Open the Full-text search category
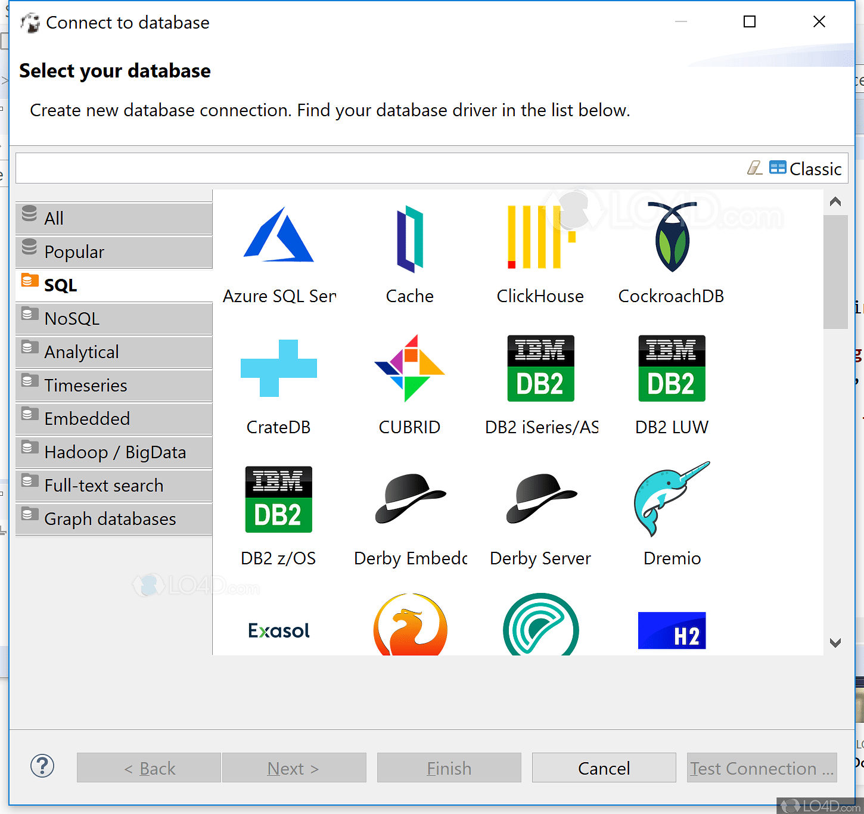The width and height of the screenshot is (864, 814). click(x=114, y=485)
